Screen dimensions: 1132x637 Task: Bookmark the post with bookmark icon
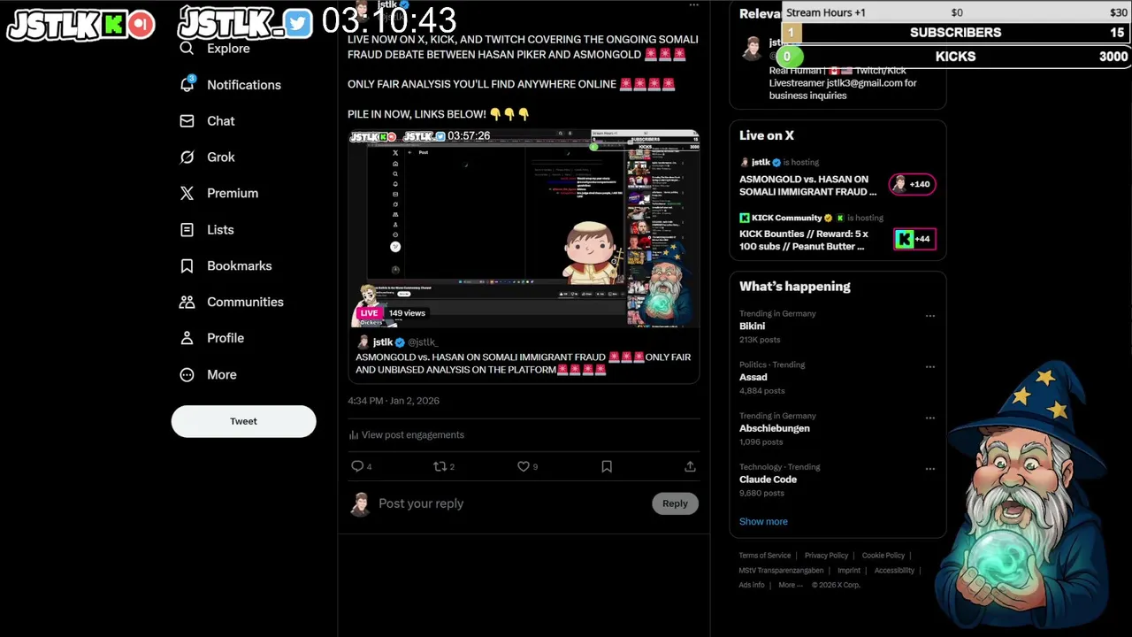[607, 466]
